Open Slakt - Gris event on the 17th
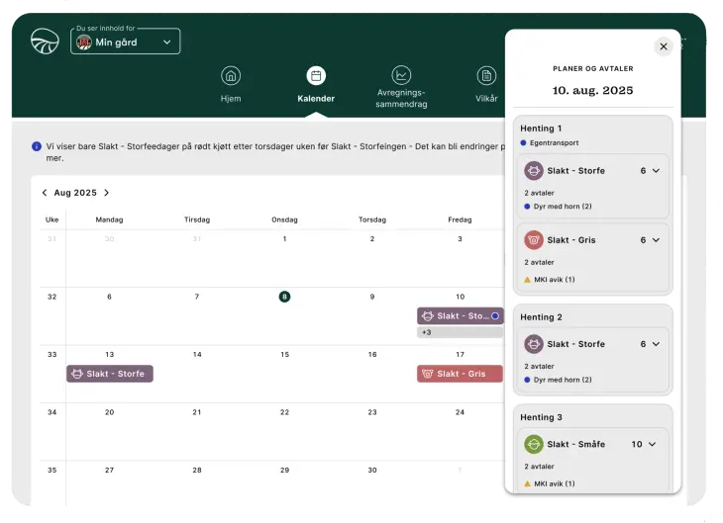This screenshot has height=523, width=723. 460,374
